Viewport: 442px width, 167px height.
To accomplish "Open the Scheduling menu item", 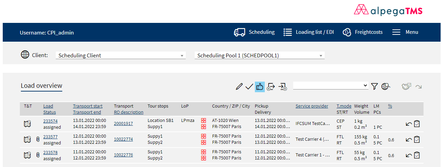I will [254, 32].
